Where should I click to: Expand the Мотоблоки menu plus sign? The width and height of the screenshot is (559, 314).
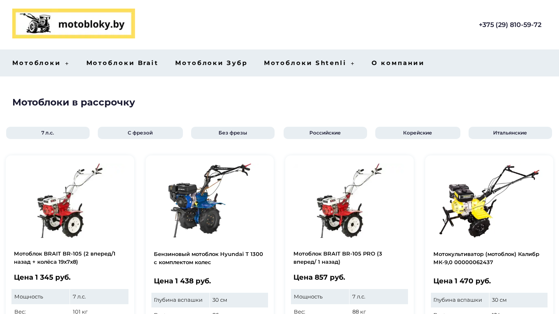coord(67,63)
